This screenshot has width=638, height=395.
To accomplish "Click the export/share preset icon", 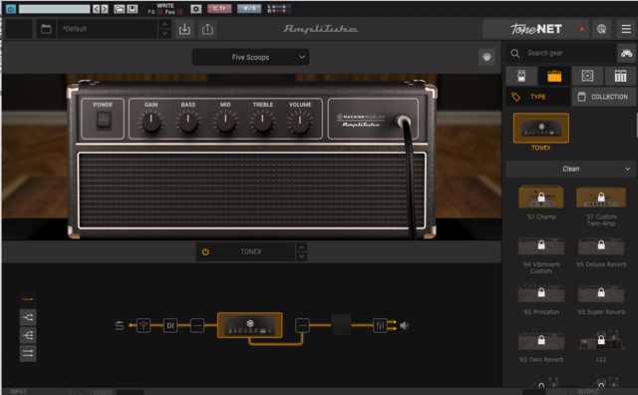I will tap(207, 29).
